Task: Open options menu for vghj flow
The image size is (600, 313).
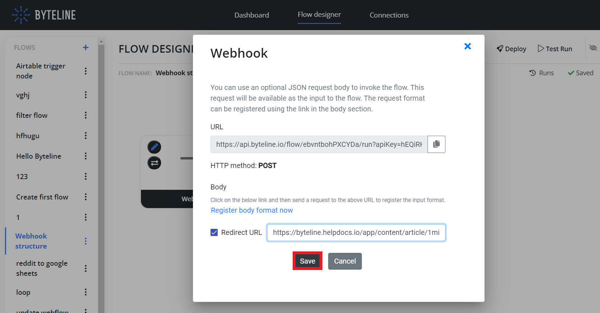Action: pos(86,95)
